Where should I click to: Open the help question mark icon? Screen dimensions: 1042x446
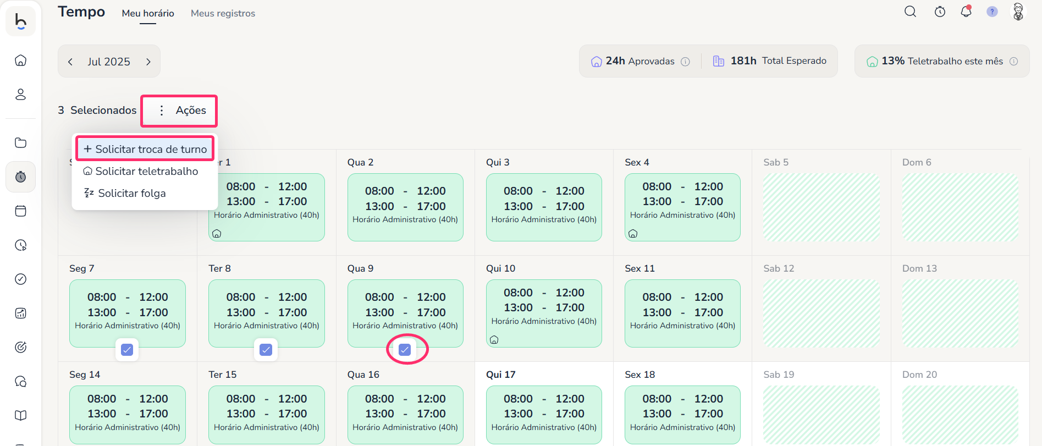pyautogui.click(x=992, y=12)
